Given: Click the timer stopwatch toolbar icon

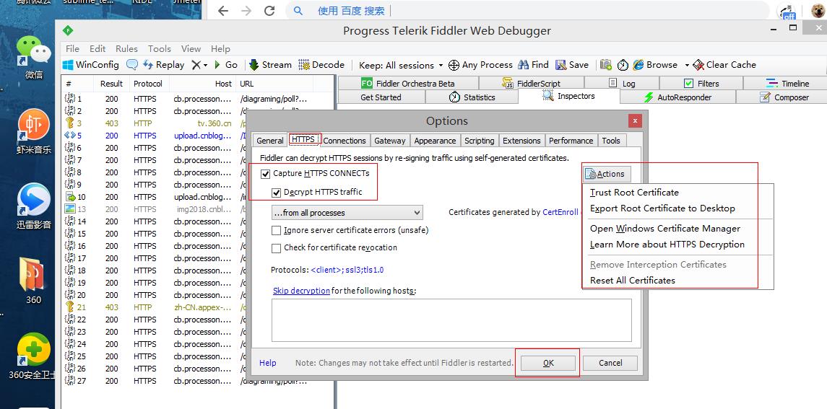Looking at the screenshot, I should [x=623, y=65].
